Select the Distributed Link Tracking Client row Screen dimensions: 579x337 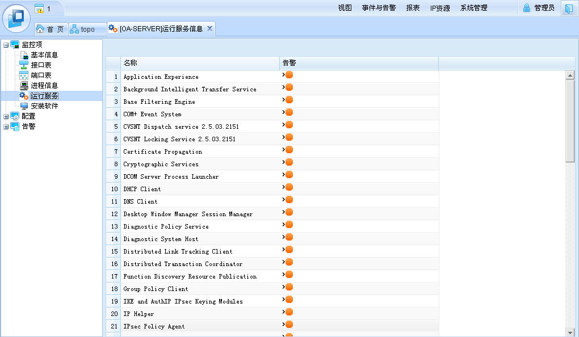click(x=272, y=251)
